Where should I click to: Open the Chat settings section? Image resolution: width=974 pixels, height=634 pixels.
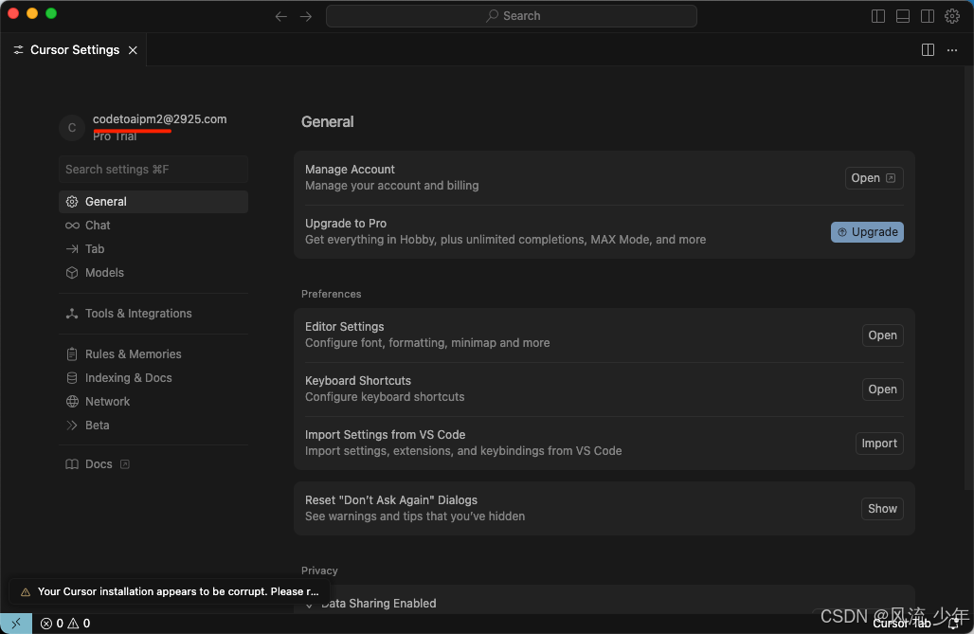(x=153, y=225)
